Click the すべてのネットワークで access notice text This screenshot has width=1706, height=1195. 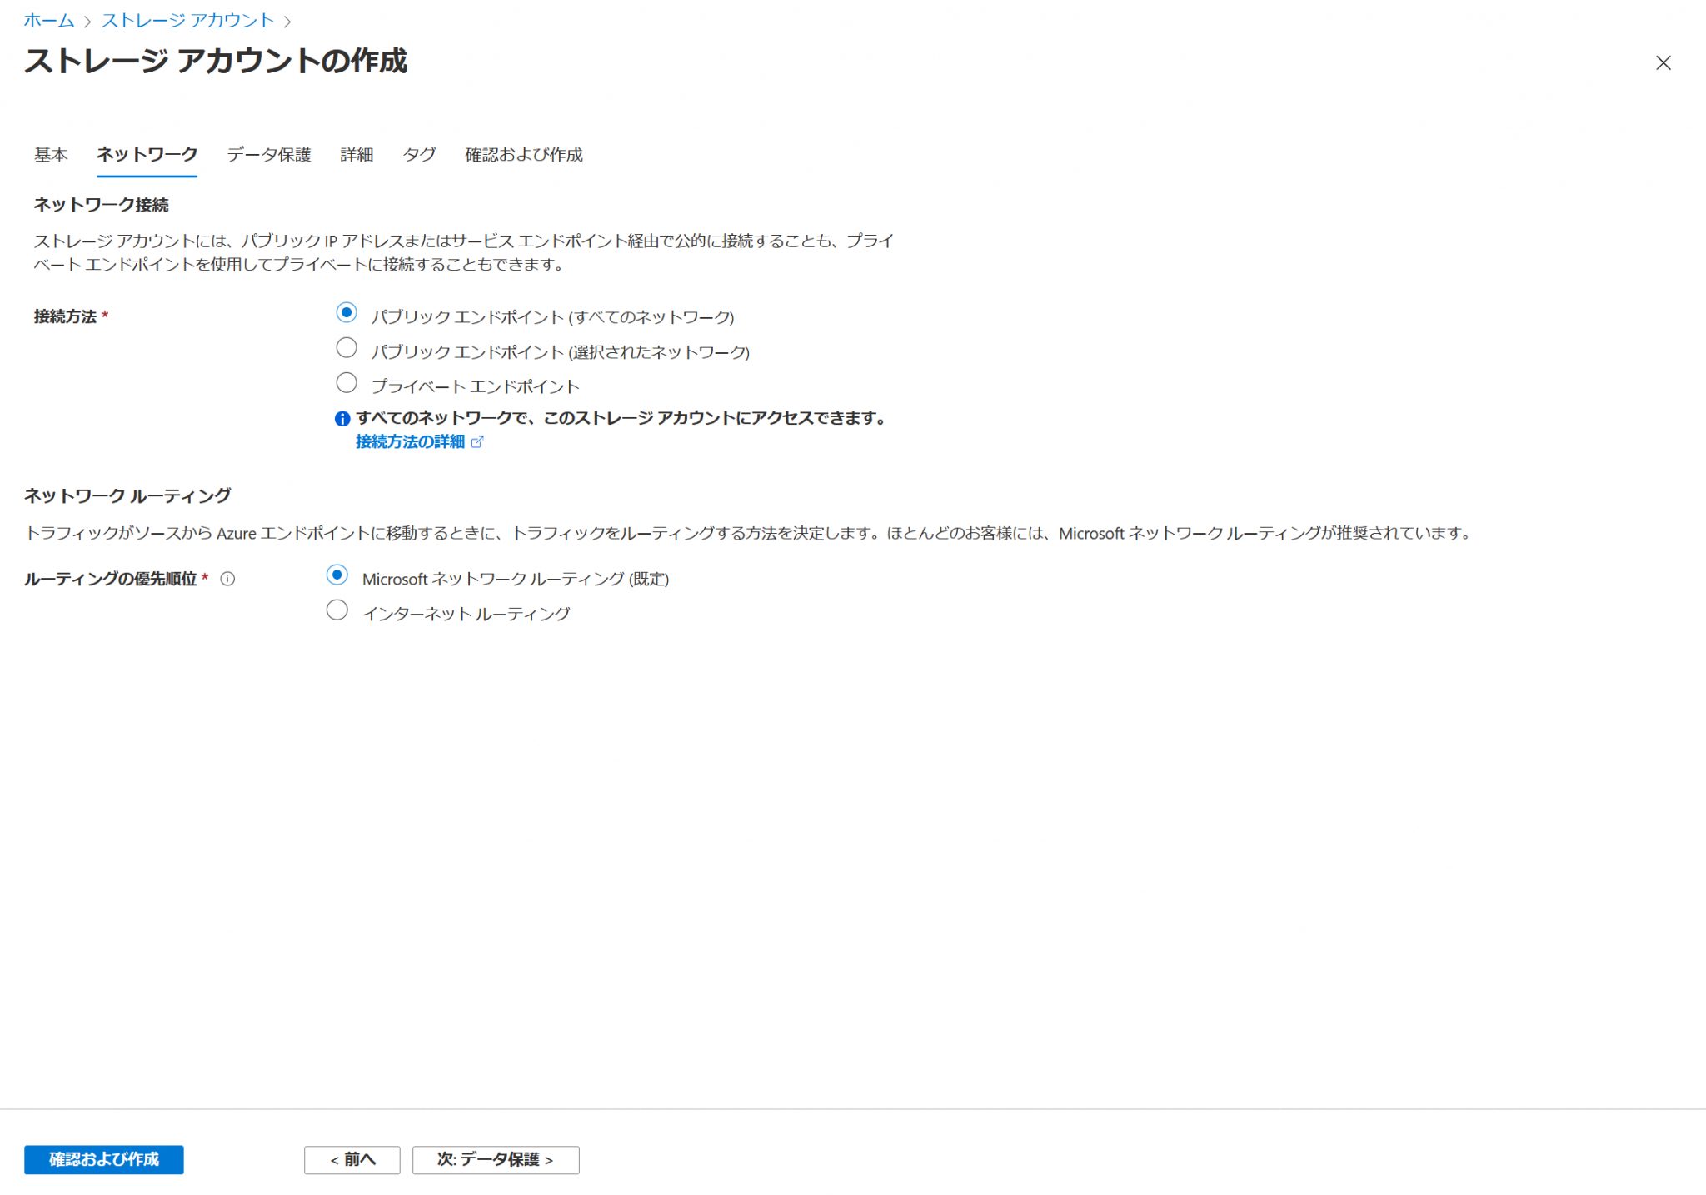[621, 418]
